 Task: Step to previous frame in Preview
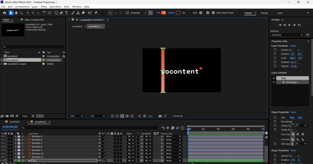(285, 25)
